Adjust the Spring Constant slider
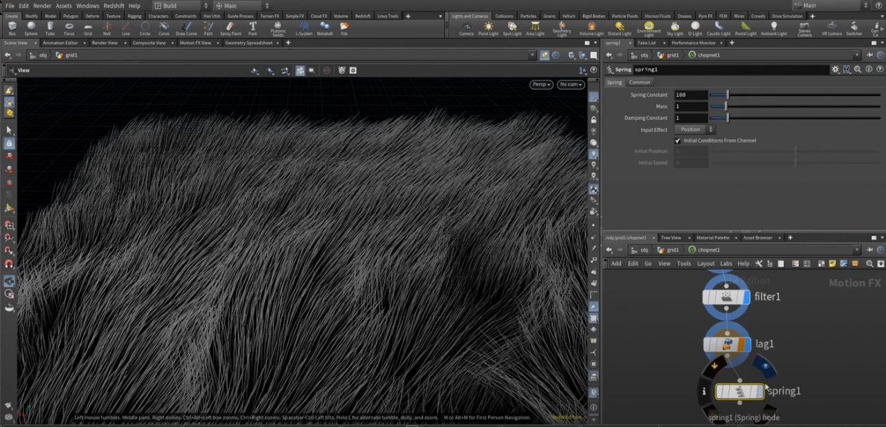This screenshot has height=427, width=886. (795, 95)
